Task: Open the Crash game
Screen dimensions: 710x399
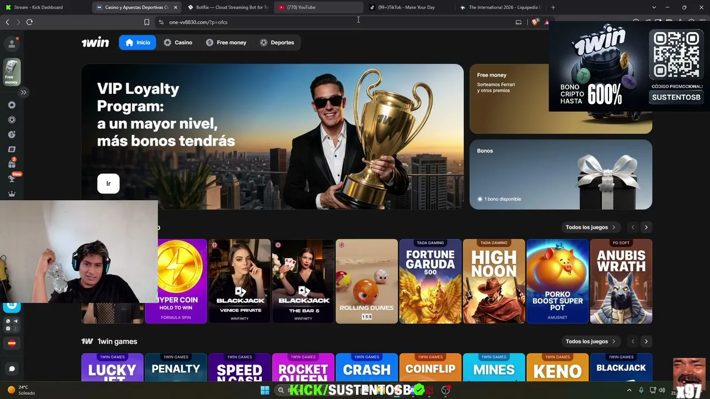Action: coord(367,367)
